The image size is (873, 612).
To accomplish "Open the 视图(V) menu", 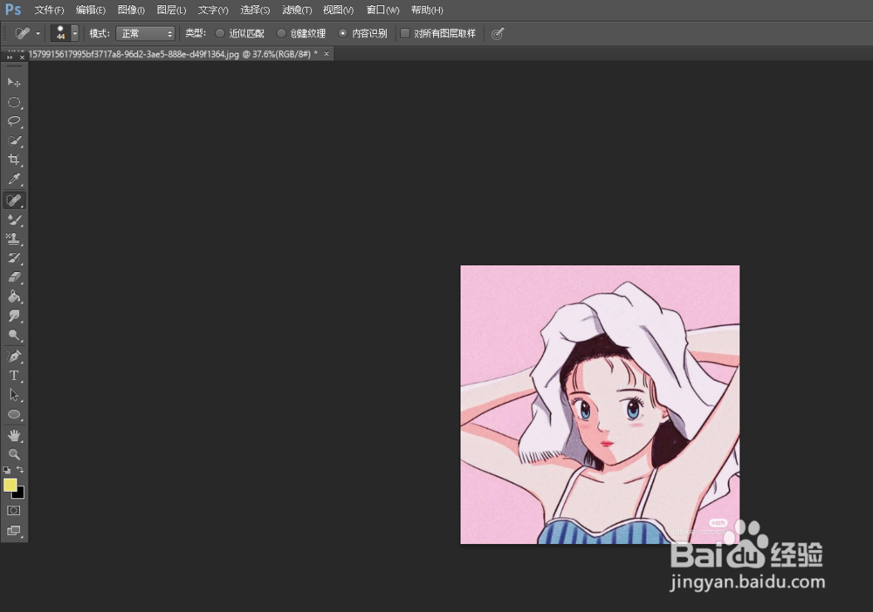I will tap(338, 10).
